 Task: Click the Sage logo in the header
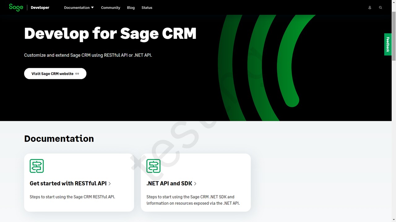16,7
